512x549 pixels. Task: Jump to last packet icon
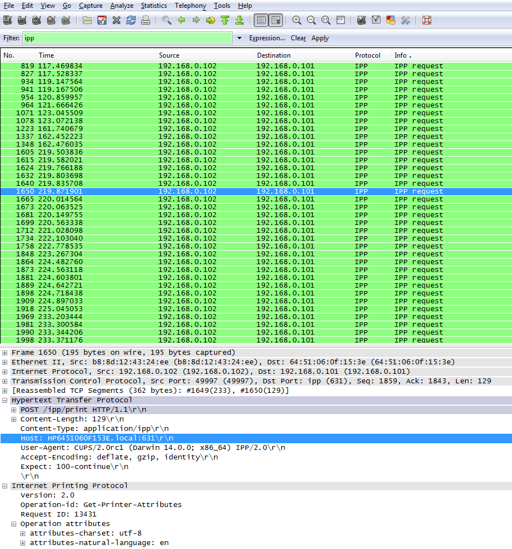(240, 20)
